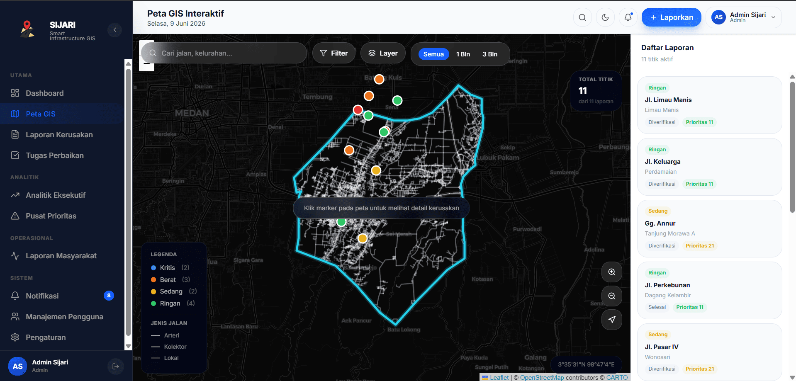Open Laporan Masyarakat page
This screenshot has width=796, height=381.
[62, 256]
